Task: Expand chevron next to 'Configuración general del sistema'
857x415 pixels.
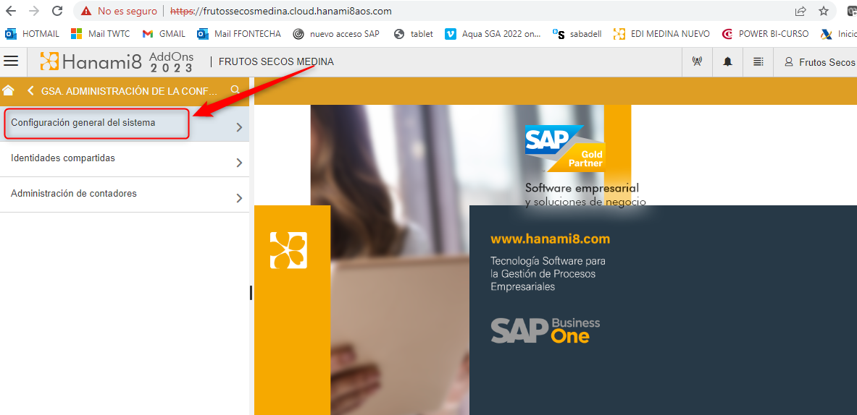Action: 239,127
